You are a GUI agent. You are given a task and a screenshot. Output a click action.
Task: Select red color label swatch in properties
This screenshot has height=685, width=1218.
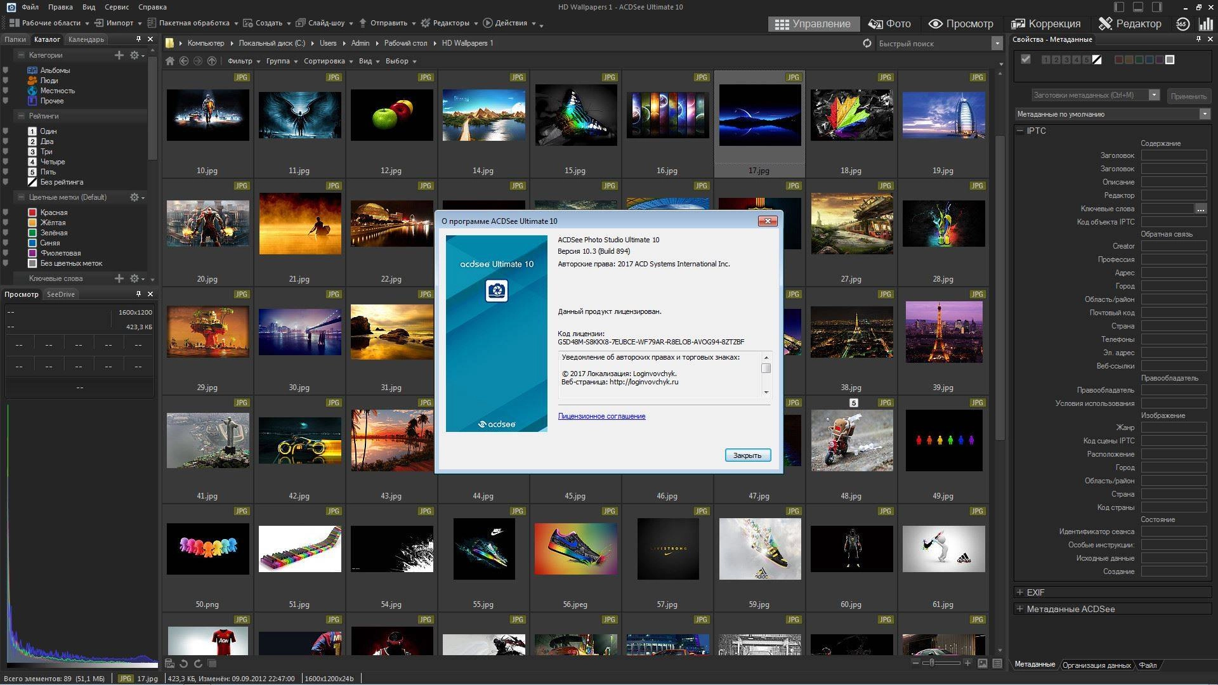coord(1119,60)
